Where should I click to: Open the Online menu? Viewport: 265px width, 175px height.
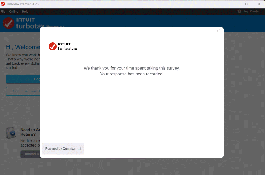tap(14, 11)
